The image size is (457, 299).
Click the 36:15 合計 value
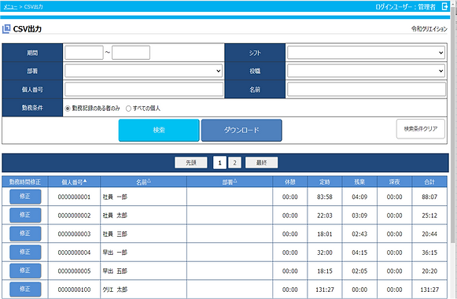(429, 253)
